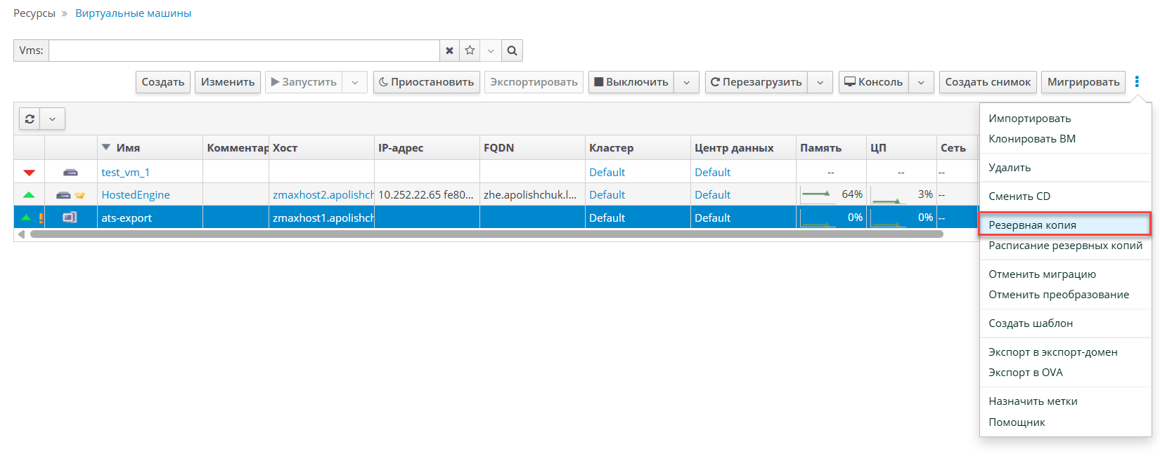Open the dropdown arrow next to Запустить
Viewport: 1160px width, 454px height.
tap(355, 82)
